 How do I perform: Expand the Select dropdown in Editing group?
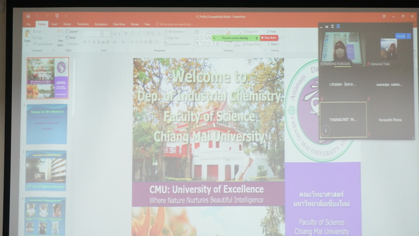click(274, 44)
